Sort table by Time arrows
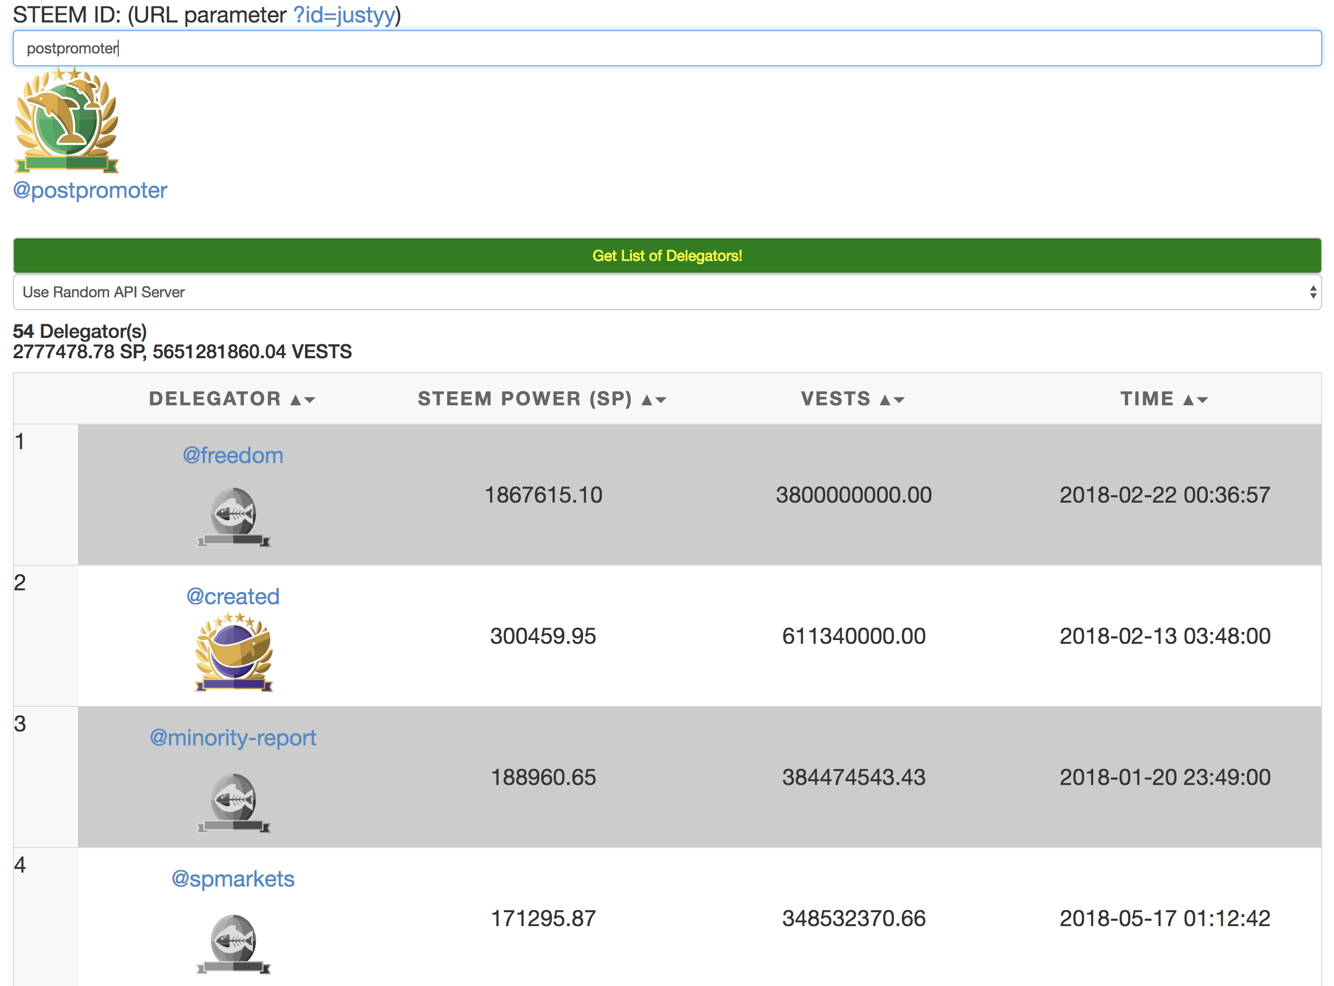The image size is (1334, 986). [1196, 400]
